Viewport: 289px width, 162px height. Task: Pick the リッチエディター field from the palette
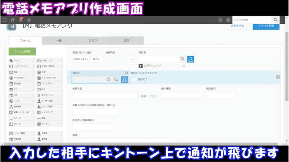(22, 66)
